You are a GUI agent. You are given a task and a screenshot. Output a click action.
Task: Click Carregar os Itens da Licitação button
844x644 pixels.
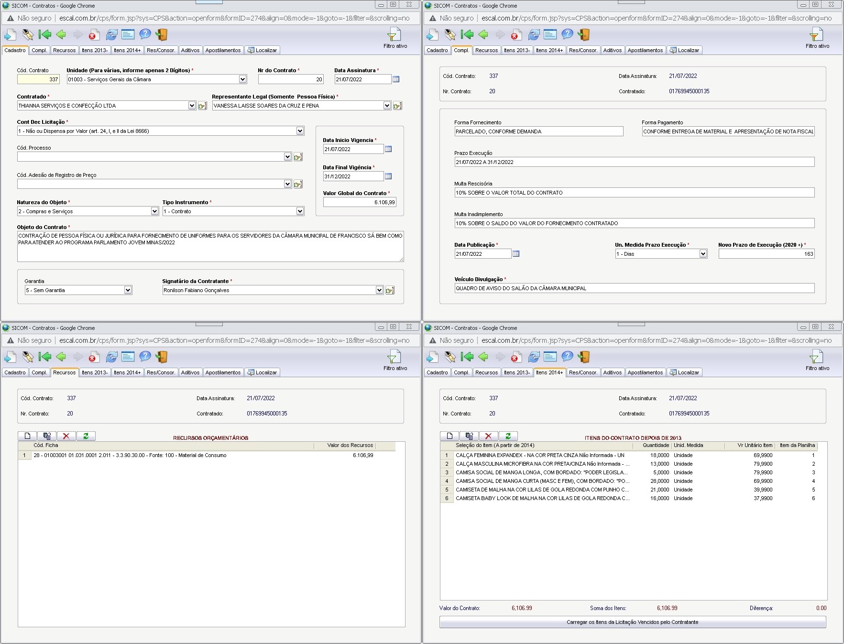[632, 622]
